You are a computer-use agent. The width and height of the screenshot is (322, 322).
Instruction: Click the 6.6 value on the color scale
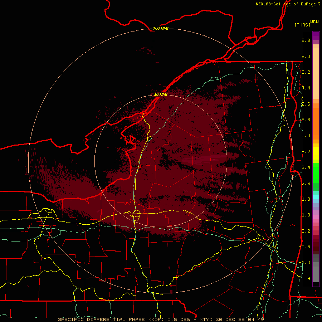click(x=306, y=104)
